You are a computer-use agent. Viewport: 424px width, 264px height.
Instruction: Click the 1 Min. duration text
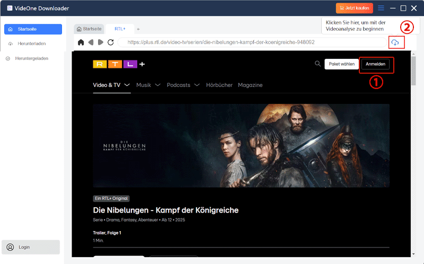99,241
